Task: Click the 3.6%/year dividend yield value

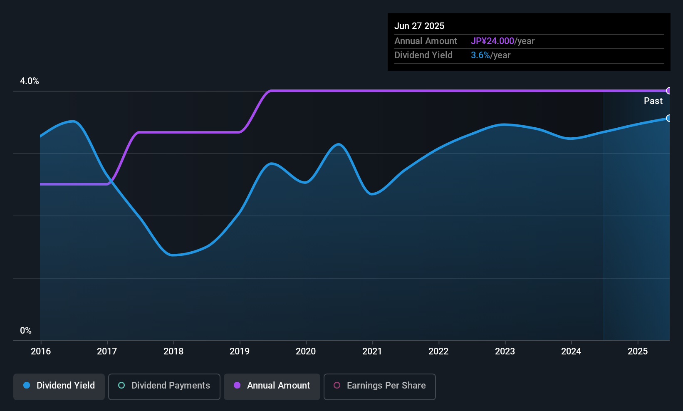Action: click(x=490, y=55)
